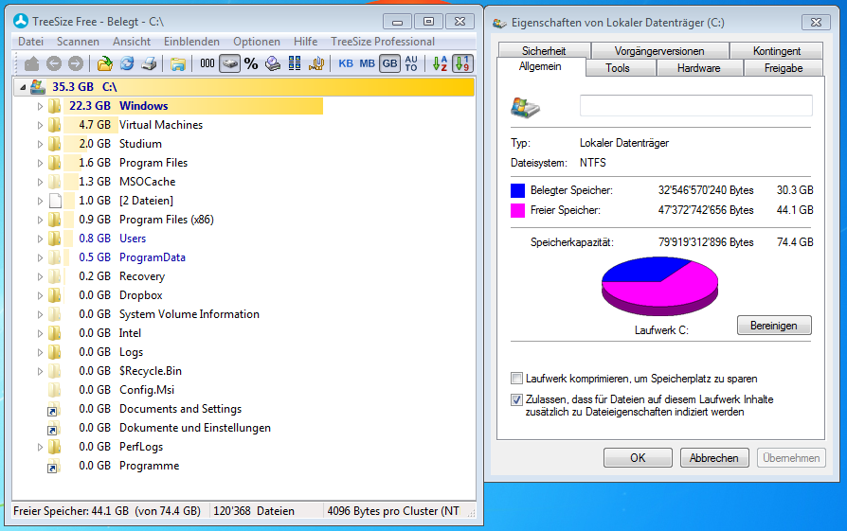Image resolution: width=847 pixels, height=531 pixels.
Task: Toggle the GB size unit button
Action: coord(389,63)
